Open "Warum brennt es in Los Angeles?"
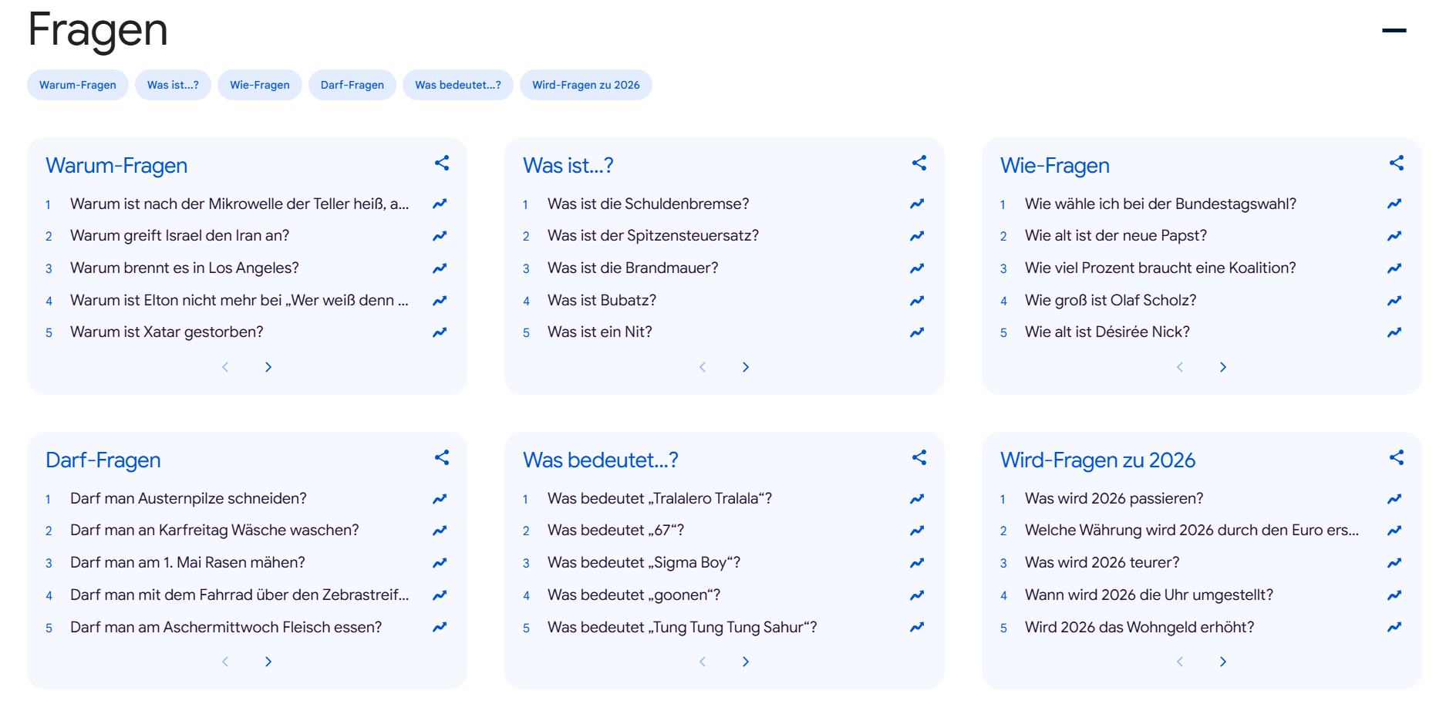This screenshot has height=711, width=1446. 184,268
